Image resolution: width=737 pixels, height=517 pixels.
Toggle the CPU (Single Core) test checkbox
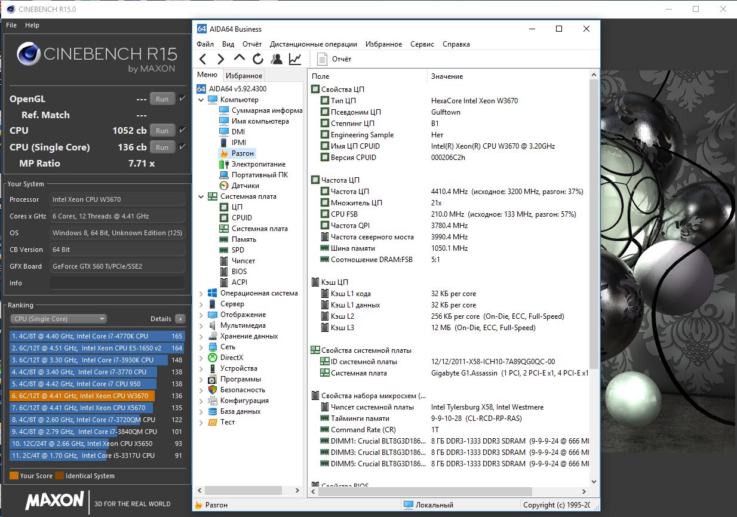point(183,147)
